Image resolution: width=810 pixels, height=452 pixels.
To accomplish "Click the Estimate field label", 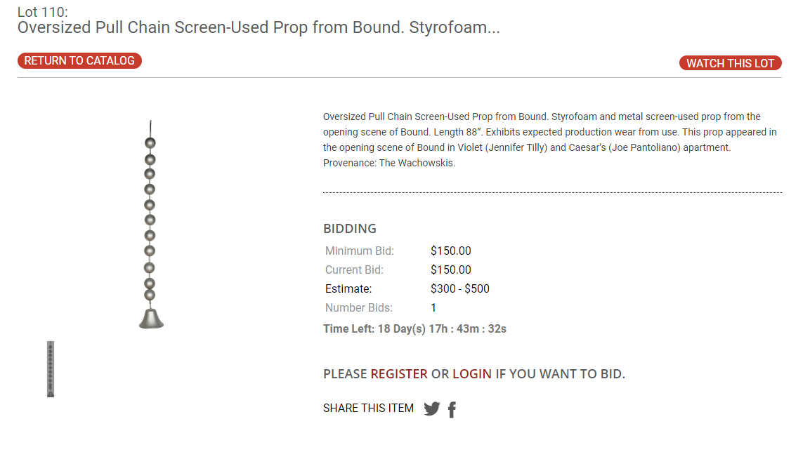I will (x=348, y=289).
